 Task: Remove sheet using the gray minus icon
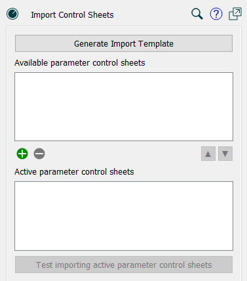click(39, 154)
